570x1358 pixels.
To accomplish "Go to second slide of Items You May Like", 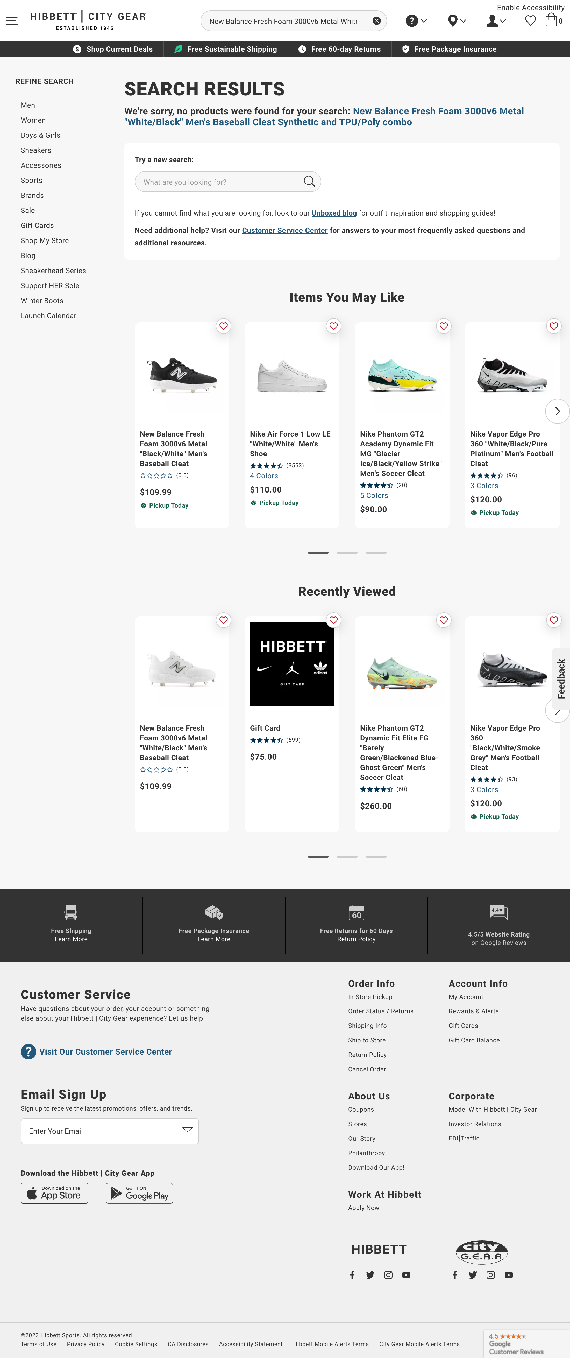I will coord(347,552).
